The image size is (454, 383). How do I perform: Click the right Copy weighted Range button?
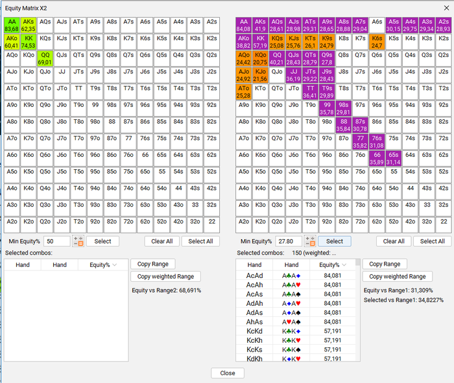(x=397, y=277)
